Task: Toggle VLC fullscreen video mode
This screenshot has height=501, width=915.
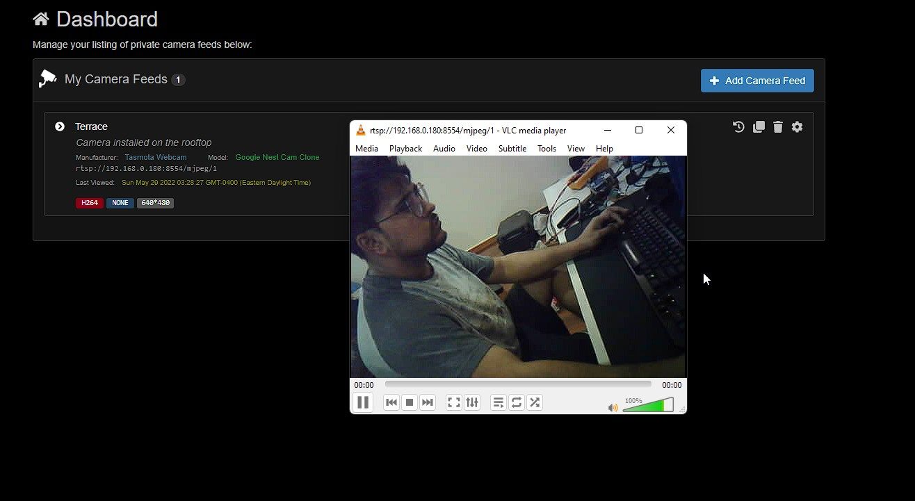Action: (453, 402)
